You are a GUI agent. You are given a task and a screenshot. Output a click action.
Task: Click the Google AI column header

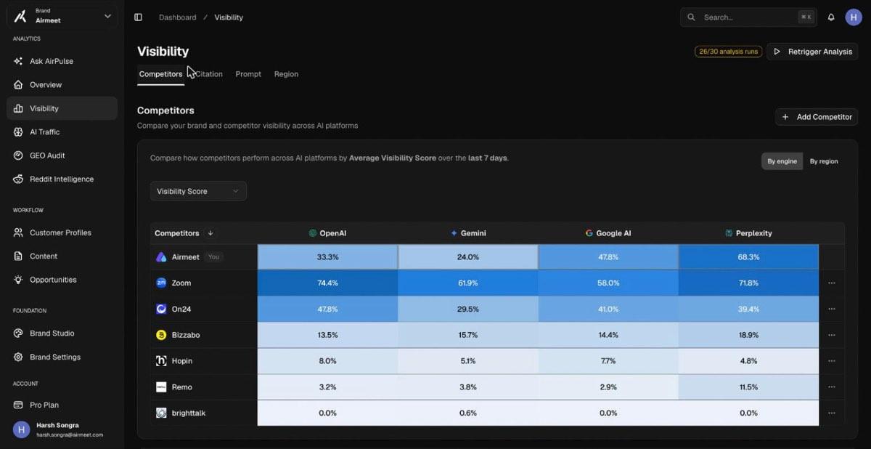(x=608, y=233)
